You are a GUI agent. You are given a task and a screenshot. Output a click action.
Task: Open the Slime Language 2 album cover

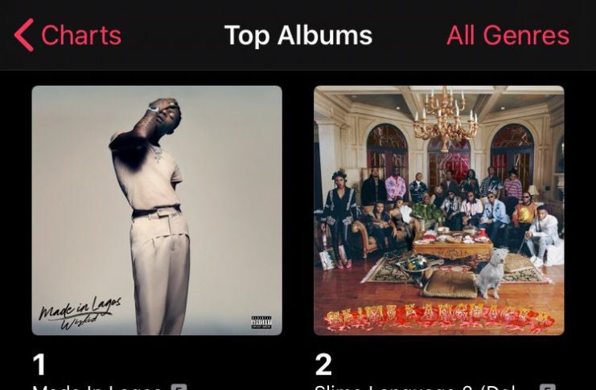tap(439, 210)
